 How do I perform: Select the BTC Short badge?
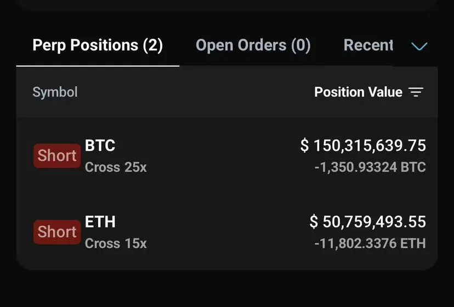point(57,156)
